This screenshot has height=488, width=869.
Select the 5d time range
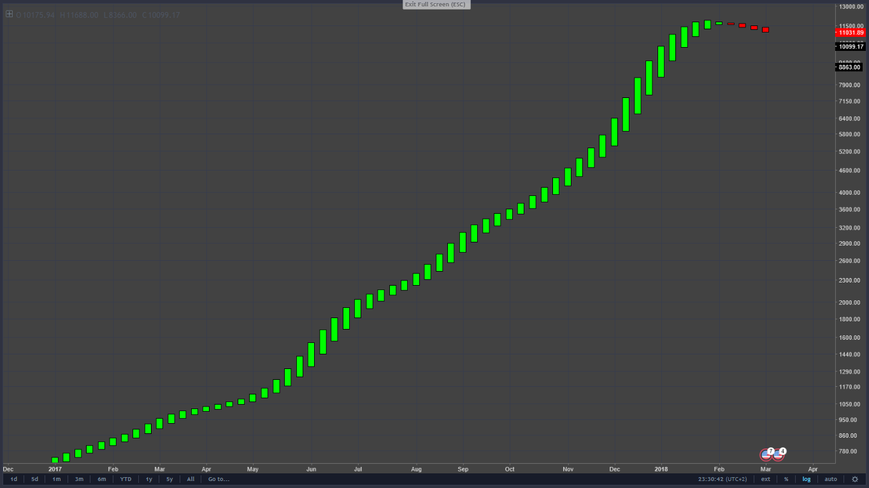35,479
